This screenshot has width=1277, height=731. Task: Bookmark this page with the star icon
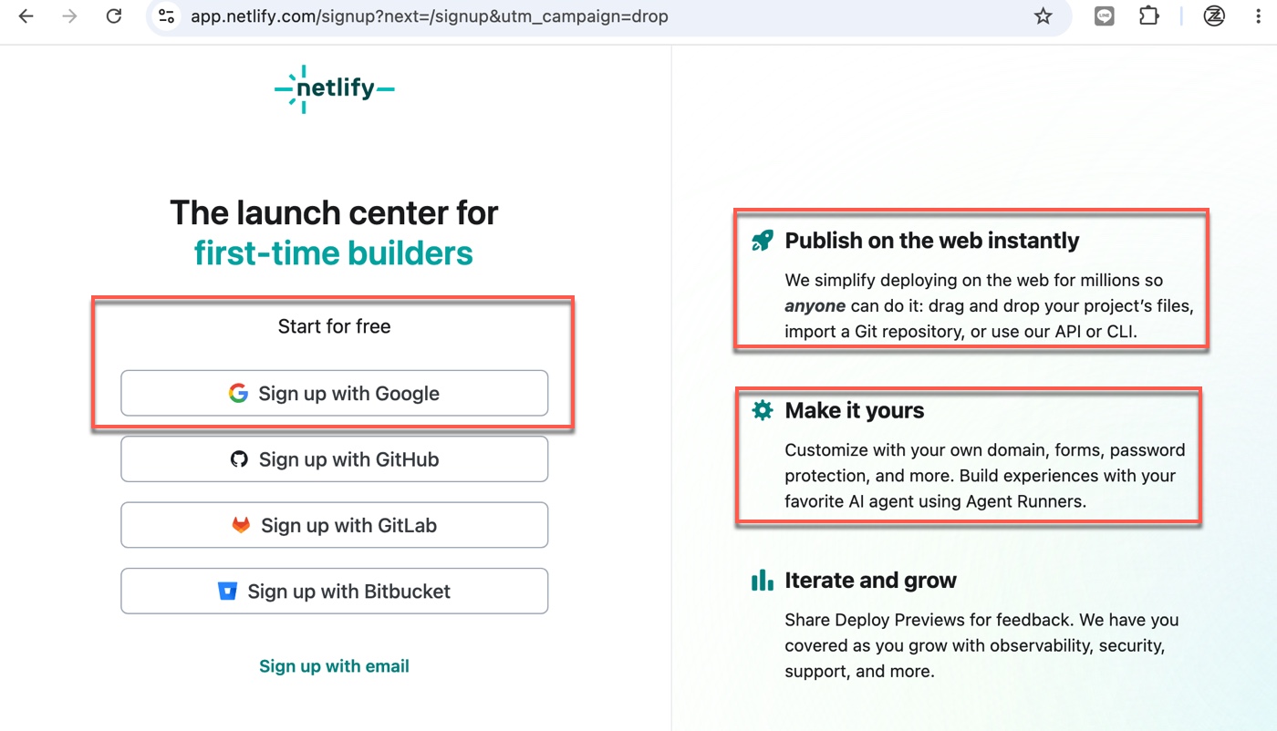point(1043,16)
